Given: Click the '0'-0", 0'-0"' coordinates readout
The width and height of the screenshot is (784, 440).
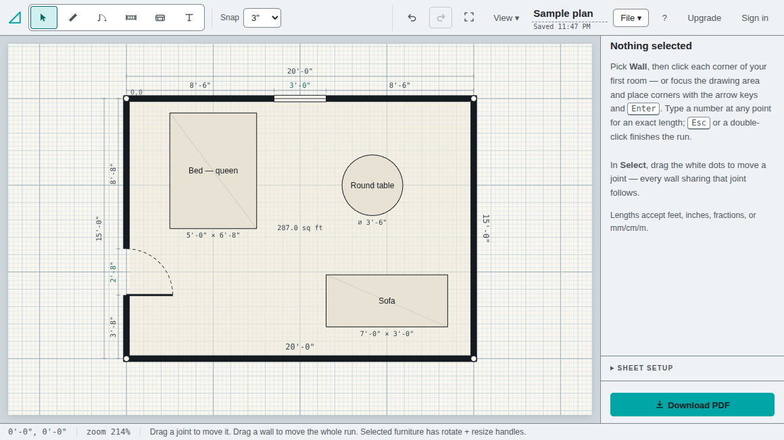Looking at the screenshot, I should 37,431.
